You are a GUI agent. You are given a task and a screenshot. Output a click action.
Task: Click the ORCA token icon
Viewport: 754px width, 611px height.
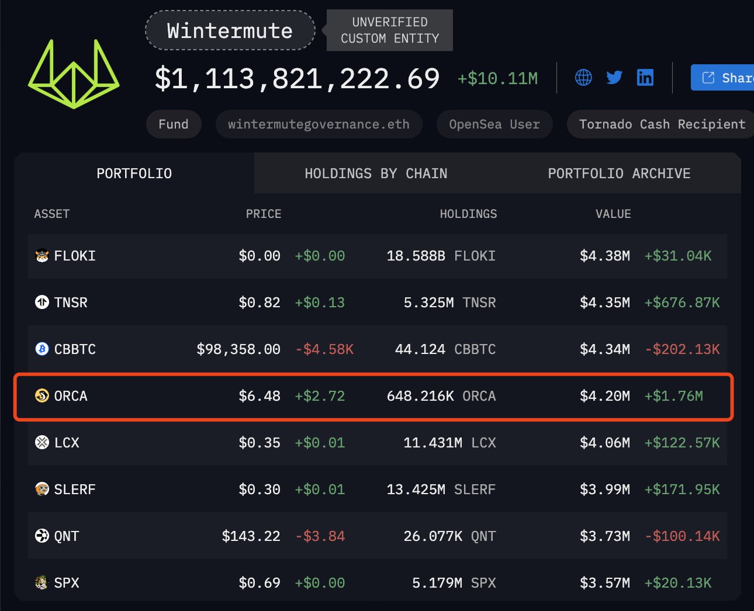[x=42, y=396]
